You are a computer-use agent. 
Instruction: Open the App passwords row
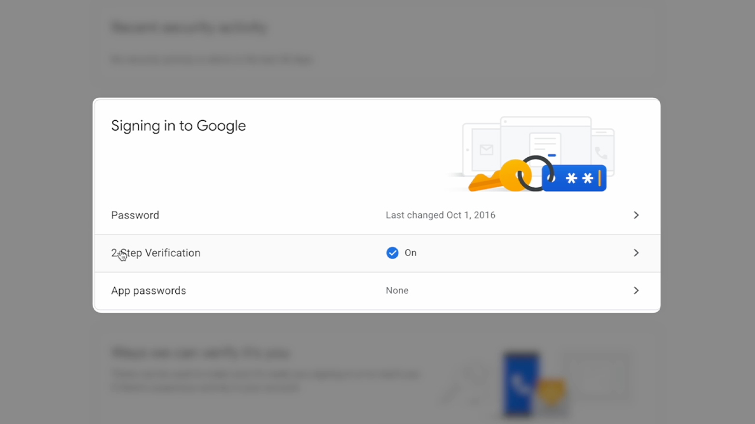376,291
